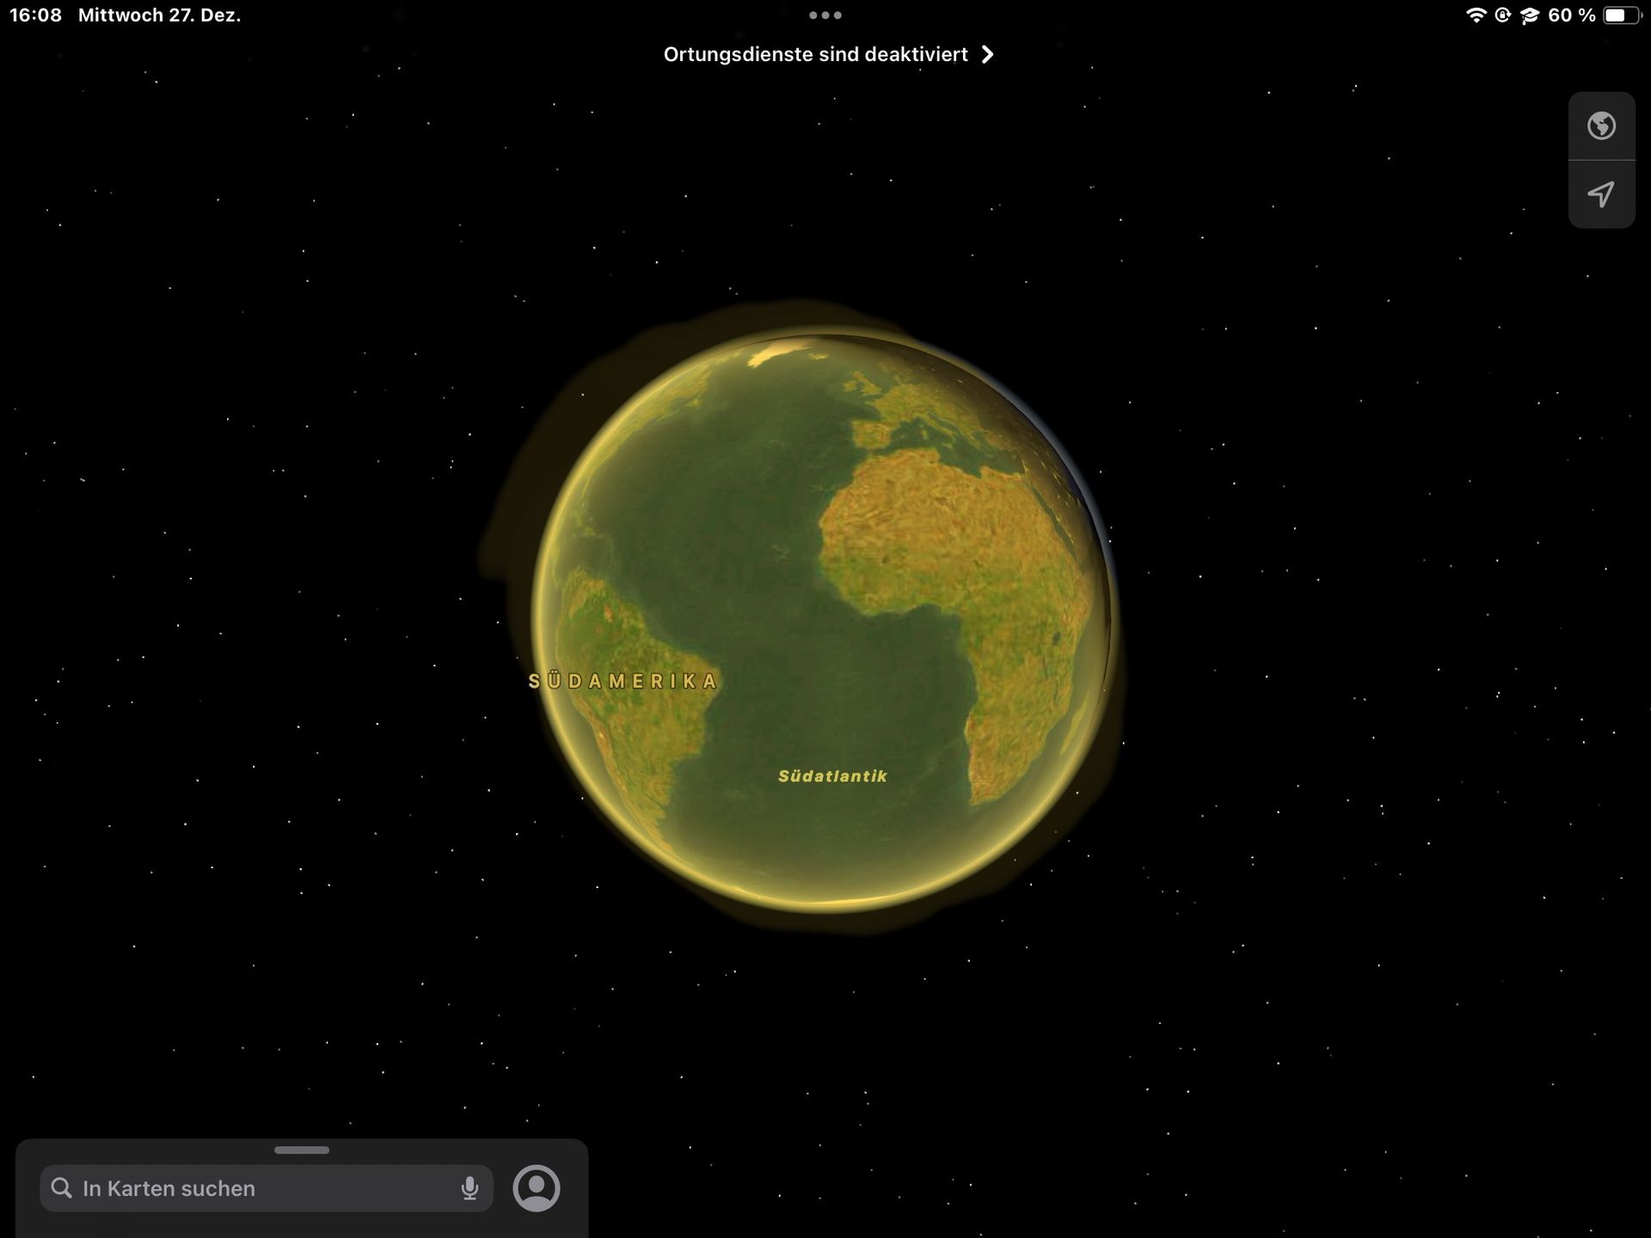Open the three-dot multitasking menu
Image resolution: width=1651 pixels, height=1238 pixels.
coord(825,15)
